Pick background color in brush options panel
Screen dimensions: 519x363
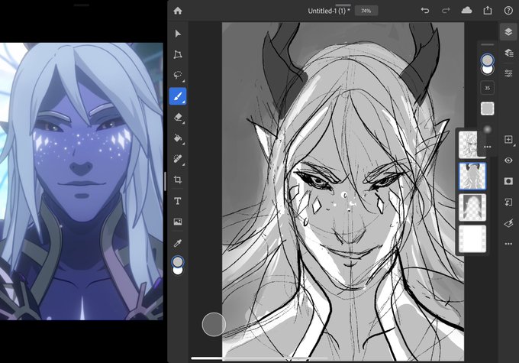pyautogui.click(x=488, y=70)
